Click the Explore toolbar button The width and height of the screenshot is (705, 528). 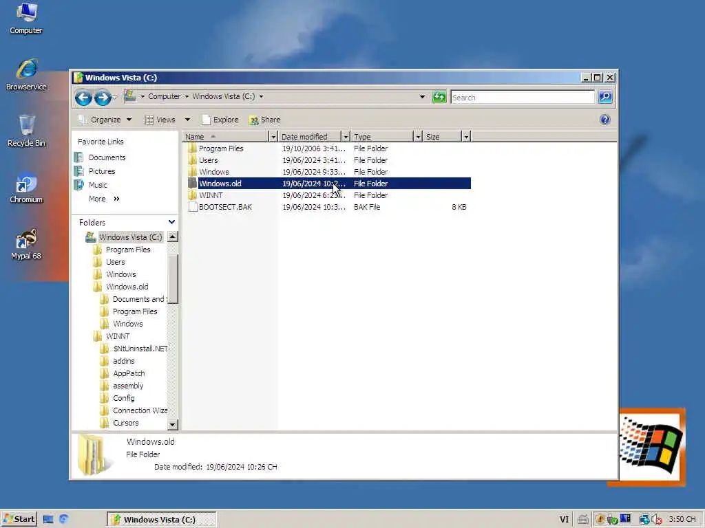point(220,120)
